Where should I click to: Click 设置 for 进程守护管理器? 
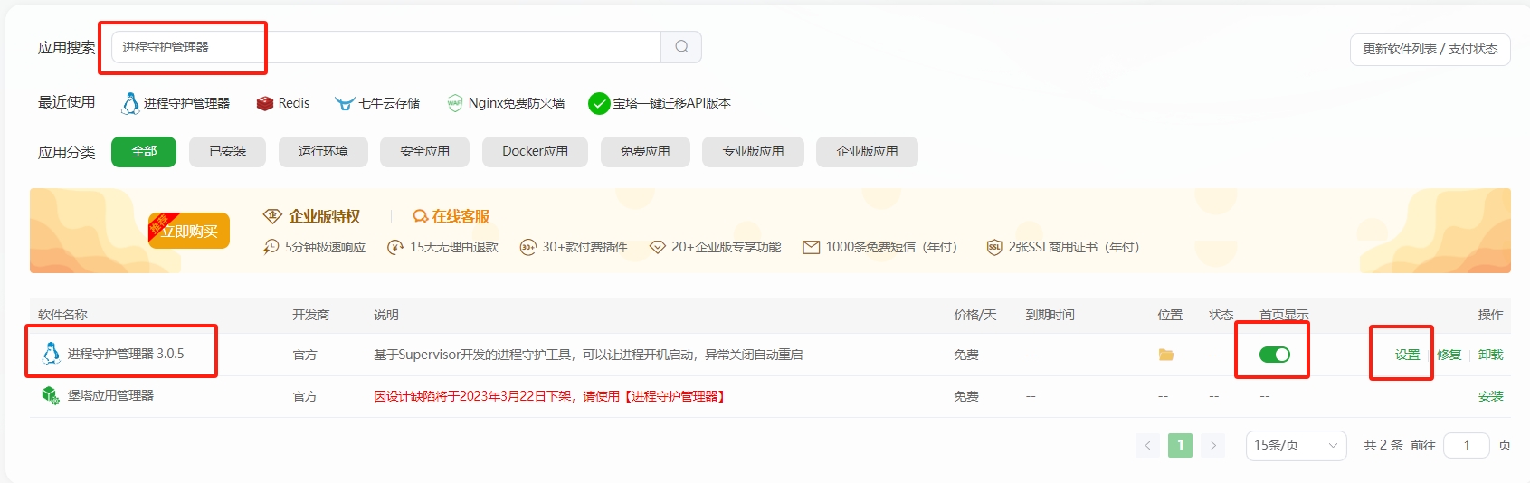tap(1407, 355)
